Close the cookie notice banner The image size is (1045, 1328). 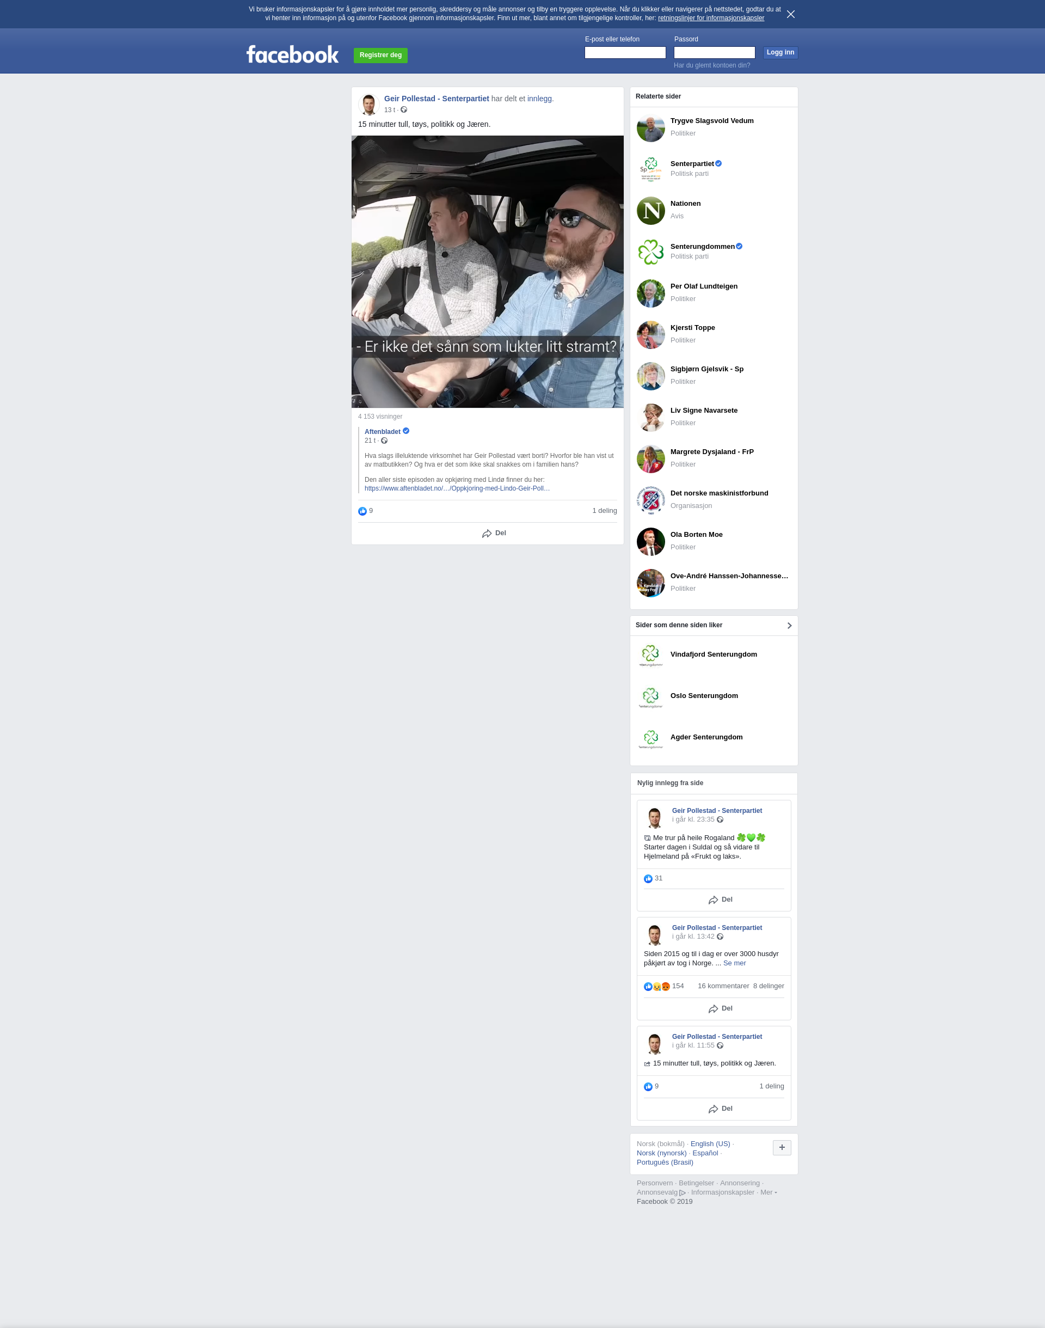790,14
